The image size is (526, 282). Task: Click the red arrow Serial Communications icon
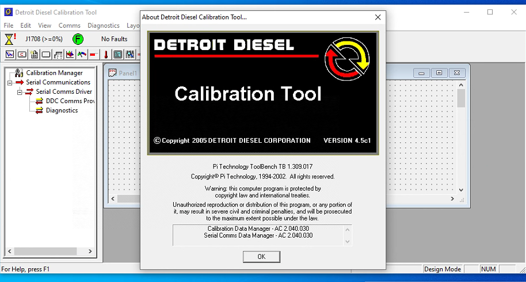(x=20, y=82)
